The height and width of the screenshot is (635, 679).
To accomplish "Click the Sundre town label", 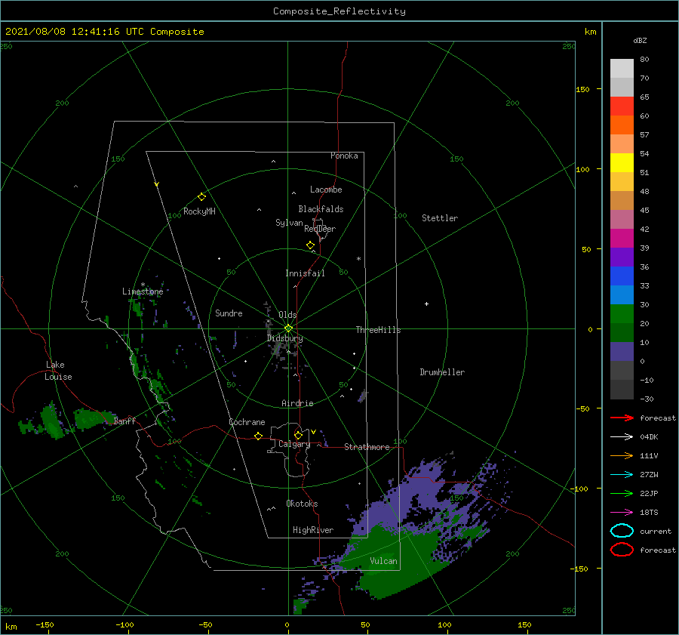I will click(229, 313).
